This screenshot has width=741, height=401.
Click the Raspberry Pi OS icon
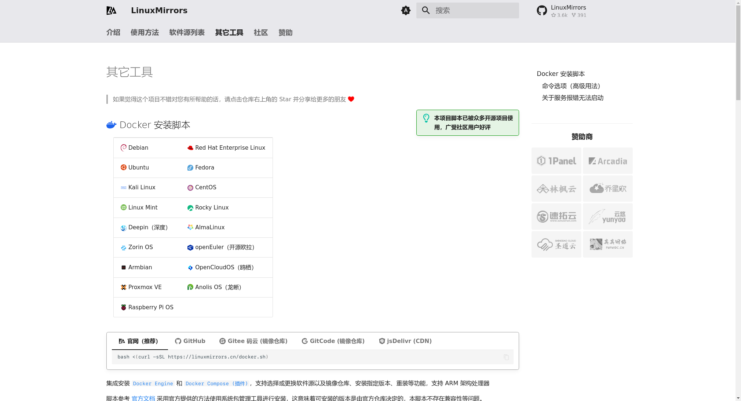click(x=124, y=307)
